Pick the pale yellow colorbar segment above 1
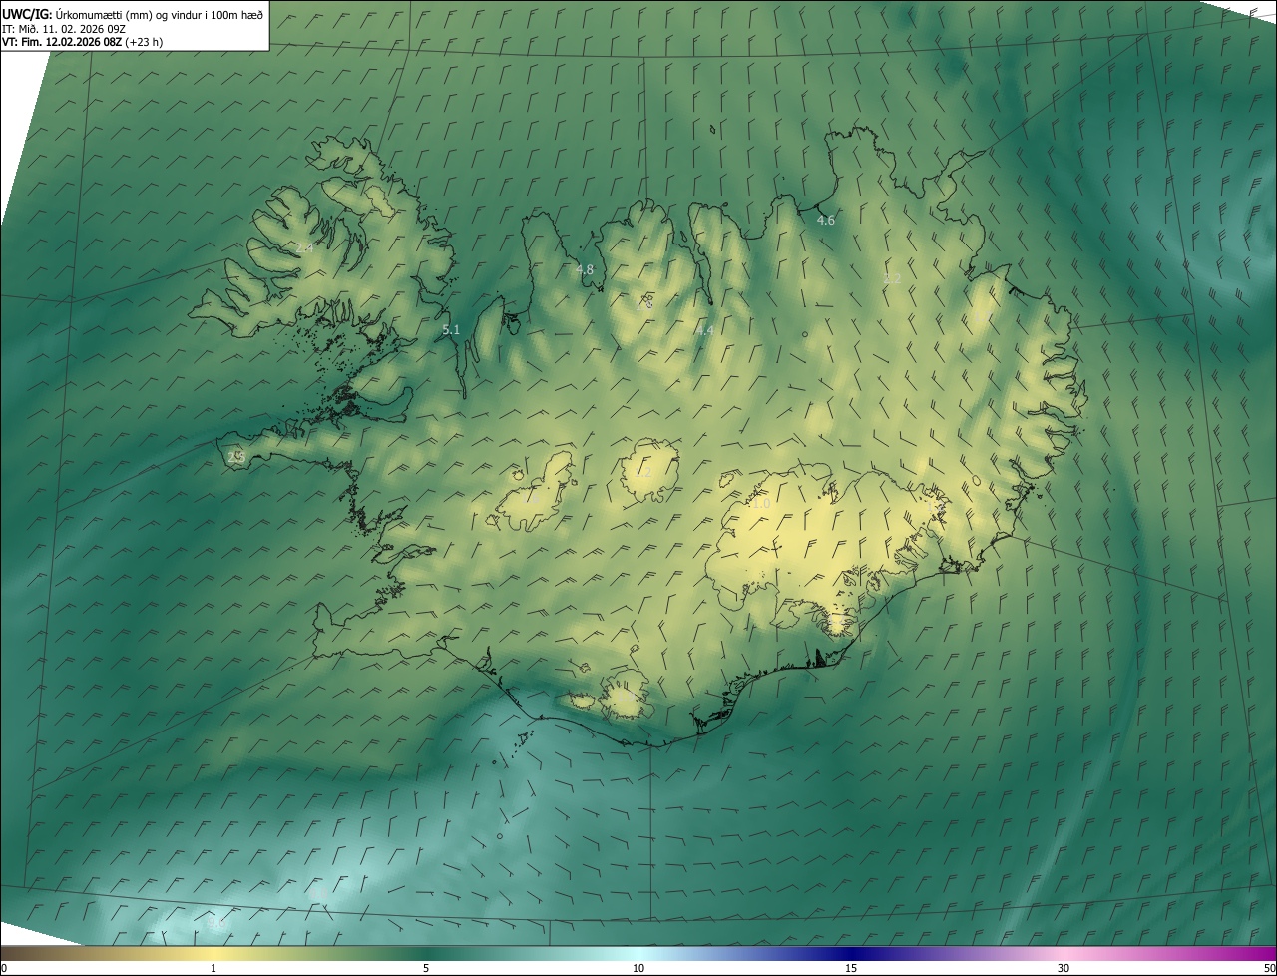 click(x=213, y=953)
